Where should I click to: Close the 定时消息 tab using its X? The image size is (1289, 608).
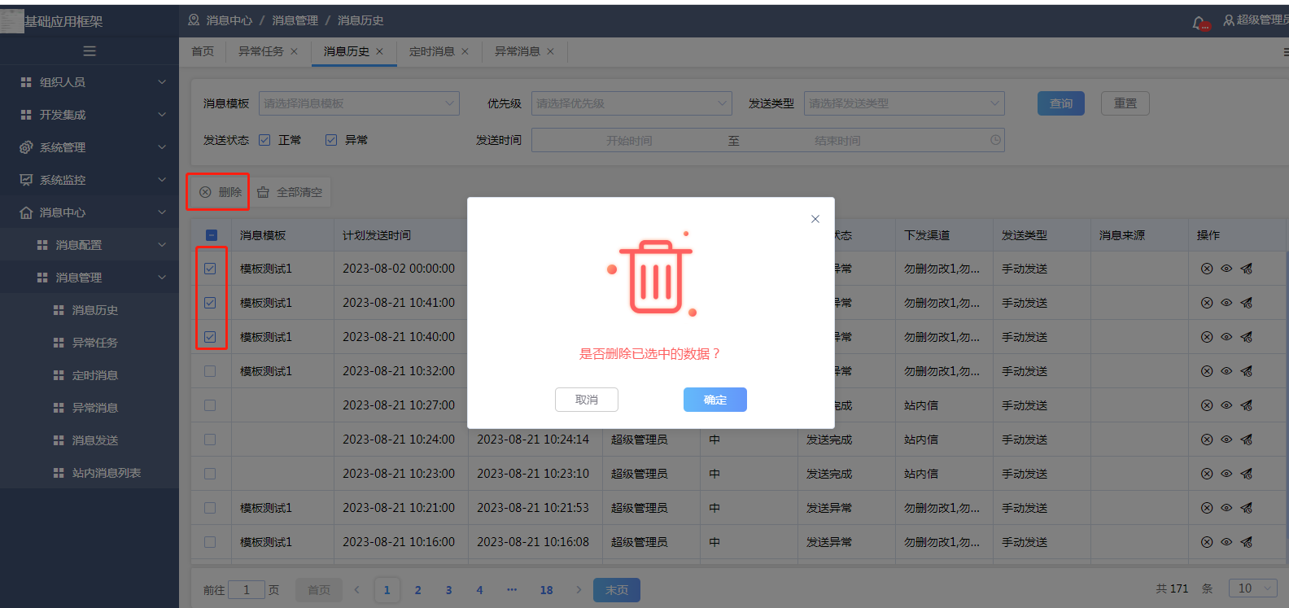[x=465, y=51]
